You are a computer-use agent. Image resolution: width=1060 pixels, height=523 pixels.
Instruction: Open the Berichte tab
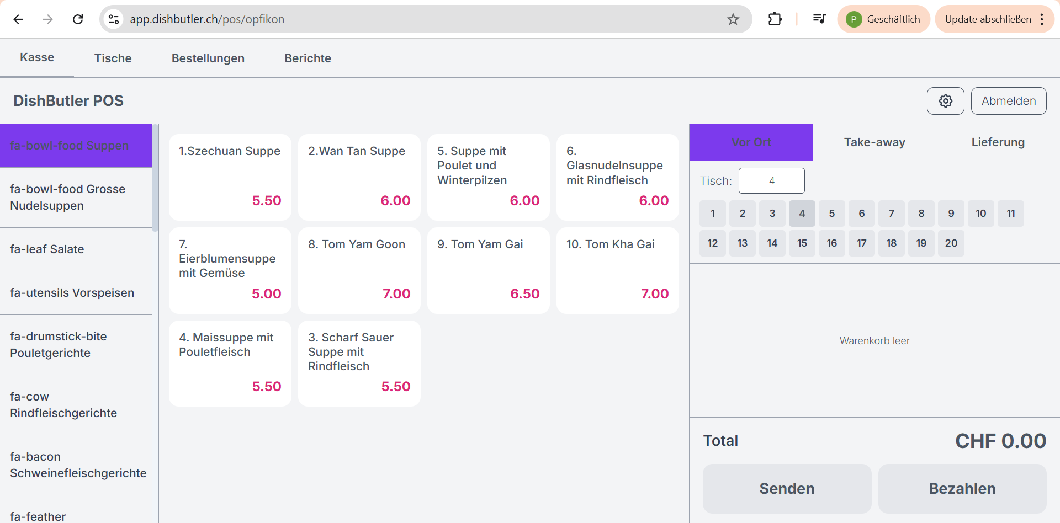pos(308,58)
